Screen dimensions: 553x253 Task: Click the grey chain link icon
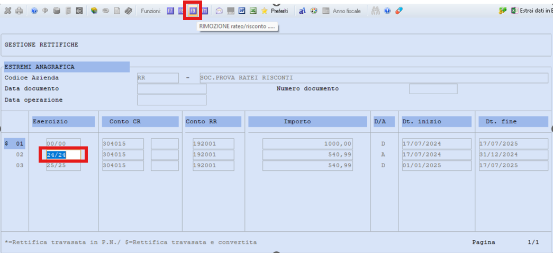click(x=105, y=11)
